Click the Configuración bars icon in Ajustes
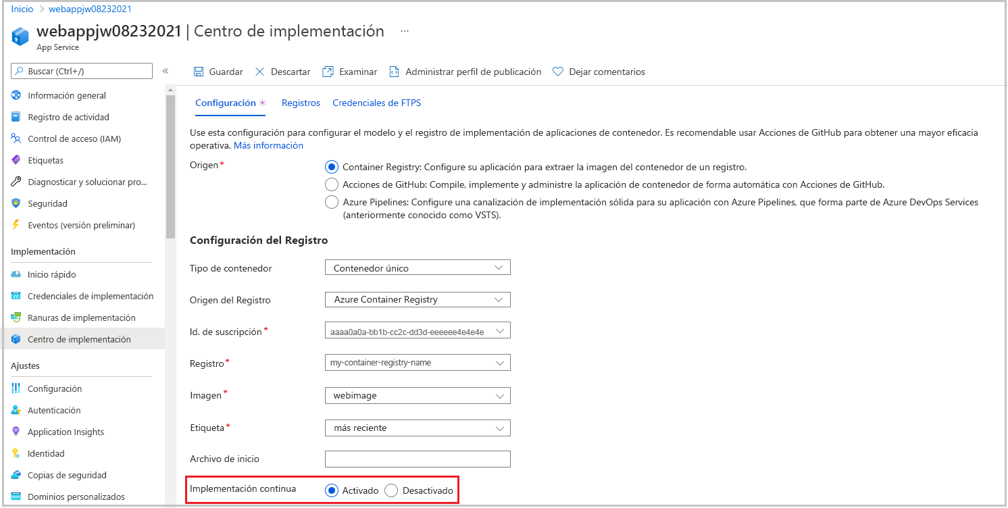The width and height of the screenshot is (1008, 508). 16,388
